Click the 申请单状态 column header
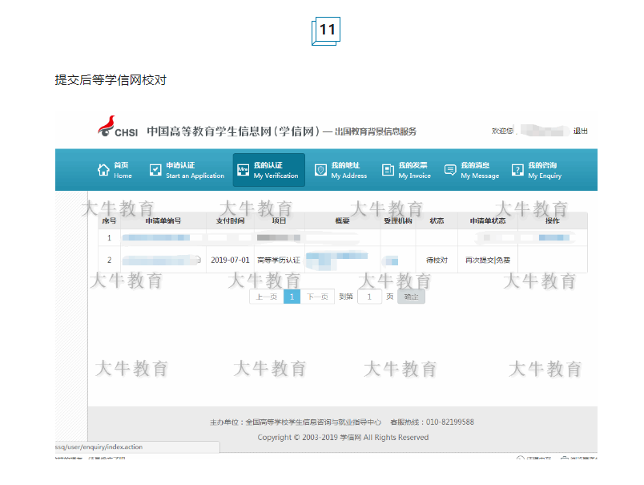The image size is (644, 485). [488, 220]
